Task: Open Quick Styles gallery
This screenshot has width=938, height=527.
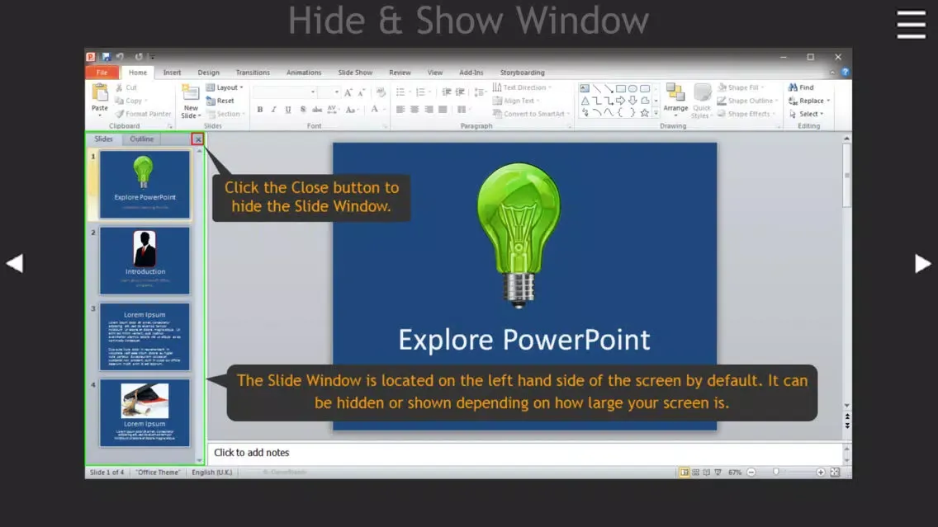Action: [702, 101]
